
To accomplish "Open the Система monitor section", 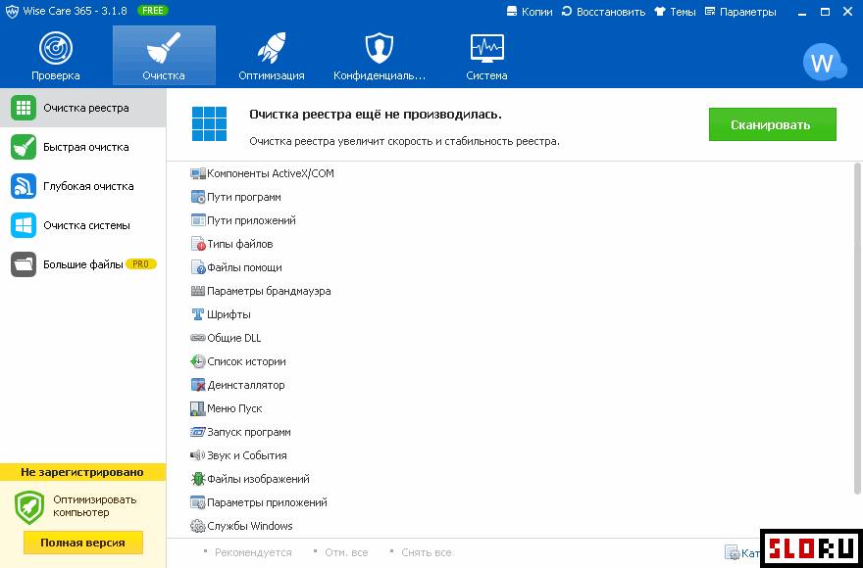I will click(486, 56).
